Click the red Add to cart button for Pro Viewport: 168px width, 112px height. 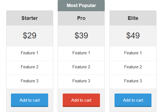[x=81, y=100]
